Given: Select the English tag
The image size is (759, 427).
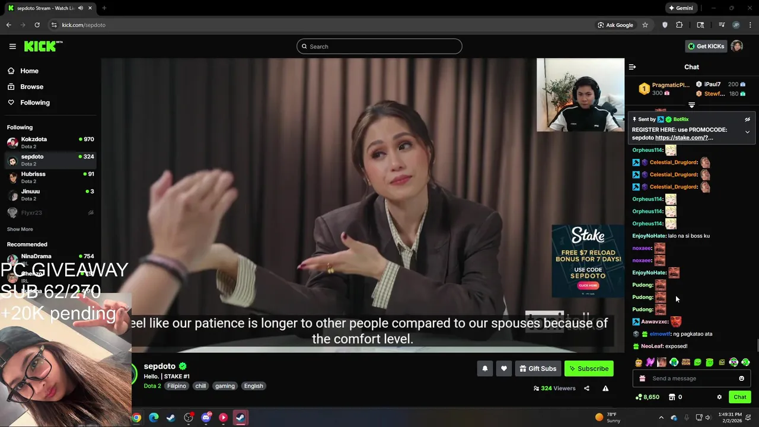Looking at the screenshot, I should [x=253, y=385].
